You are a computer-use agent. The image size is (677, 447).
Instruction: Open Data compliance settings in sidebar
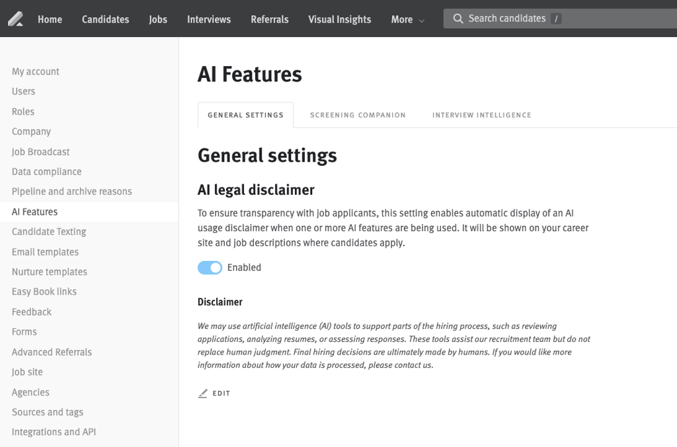coord(46,172)
